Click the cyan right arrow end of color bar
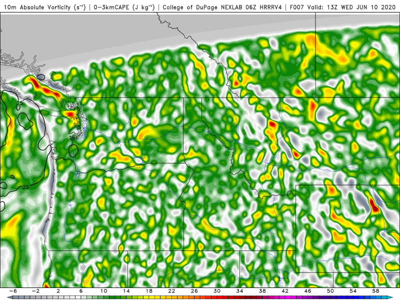The image size is (400, 300). [x=391, y=297]
